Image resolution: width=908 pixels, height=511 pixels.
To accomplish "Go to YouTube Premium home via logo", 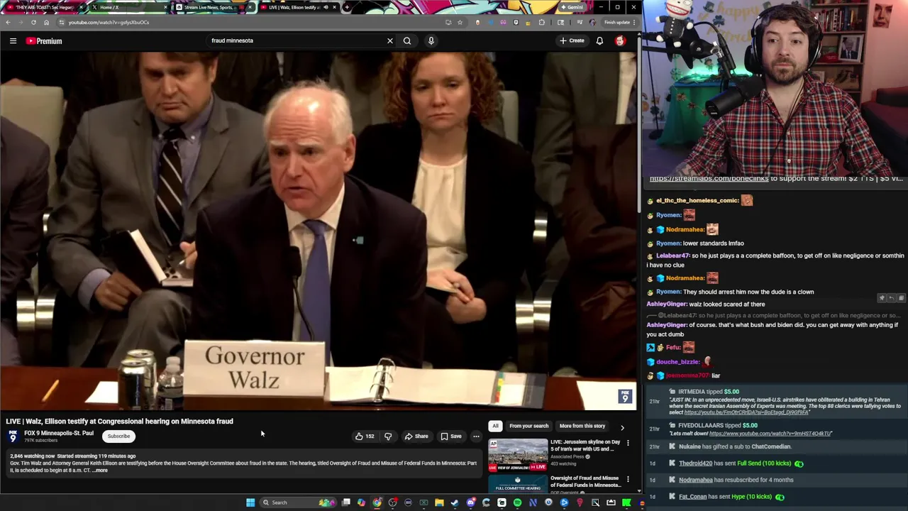I will pyautogui.click(x=44, y=41).
